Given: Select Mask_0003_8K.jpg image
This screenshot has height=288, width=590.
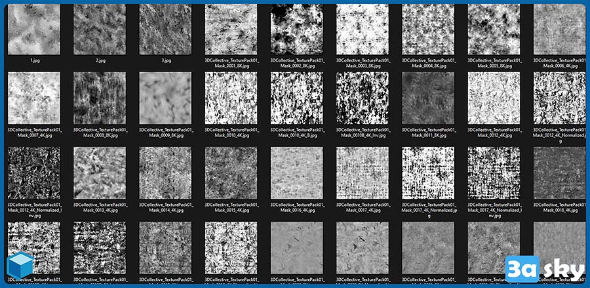Looking at the screenshot, I should pyautogui.click(x=363, y=30).
